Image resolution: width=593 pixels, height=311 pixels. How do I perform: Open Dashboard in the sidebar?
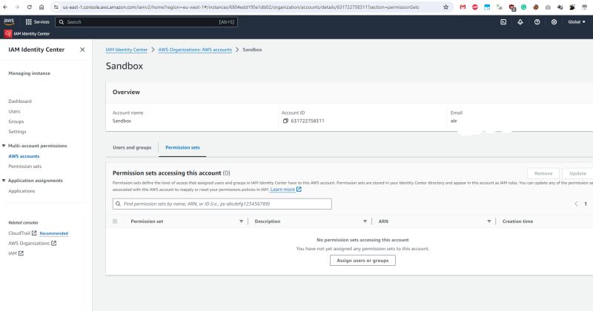point(20,101)
